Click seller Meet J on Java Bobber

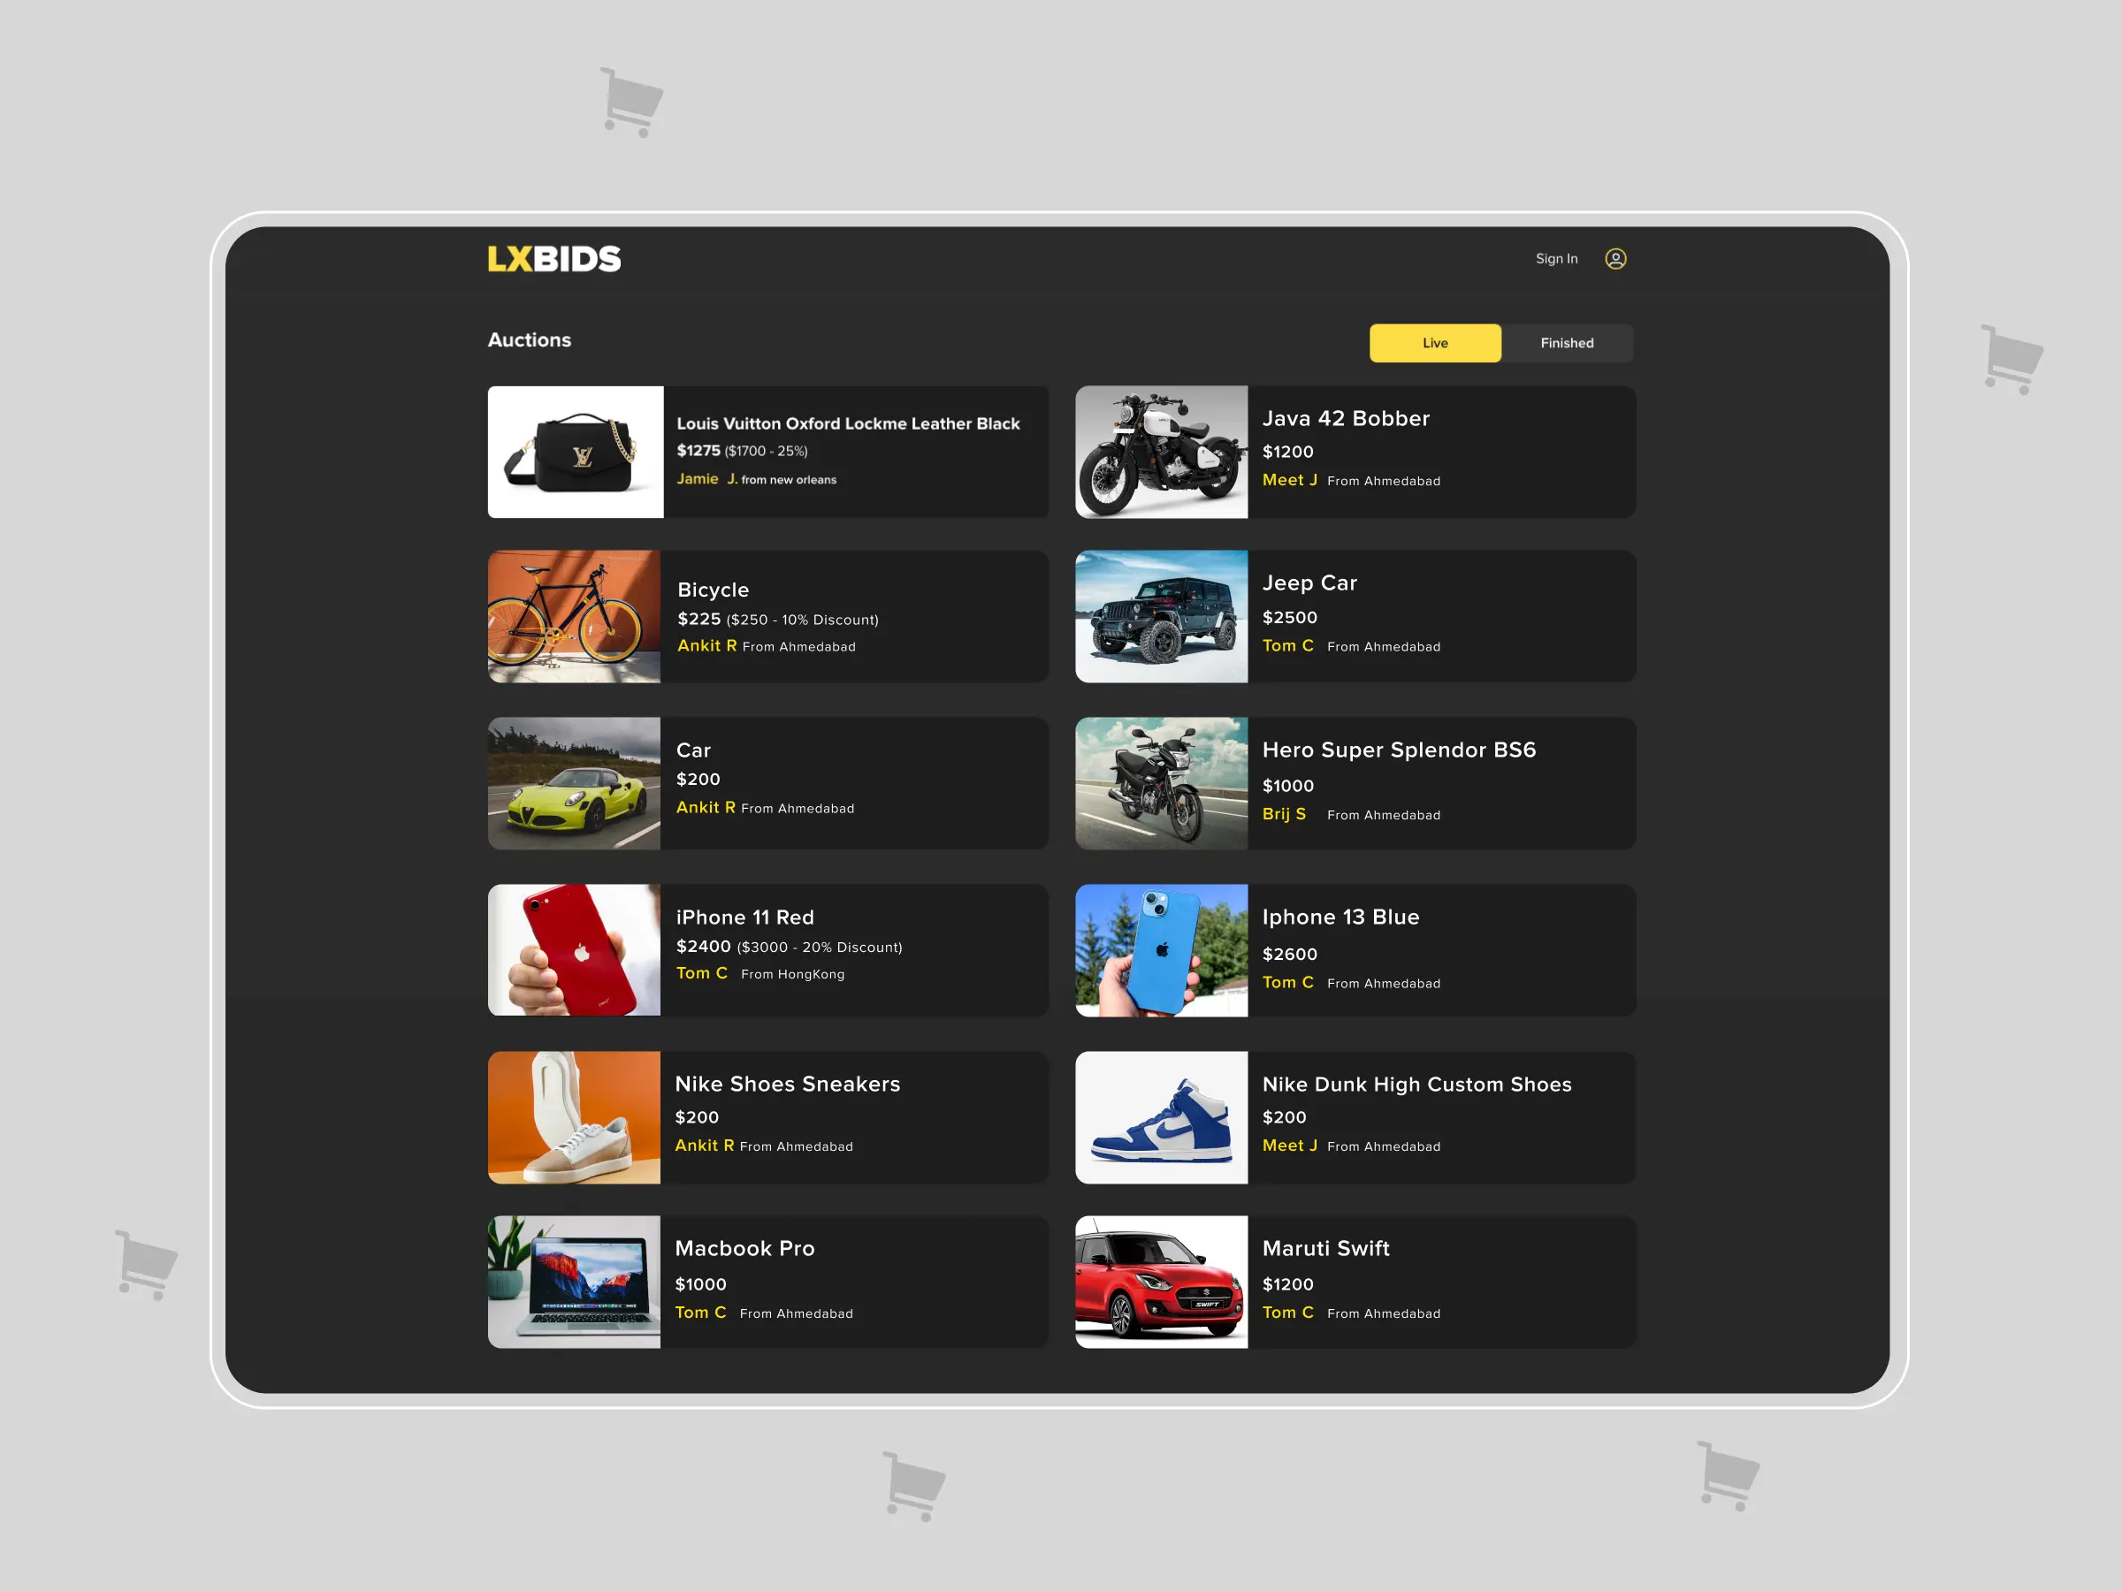[x=1288, y=479]
